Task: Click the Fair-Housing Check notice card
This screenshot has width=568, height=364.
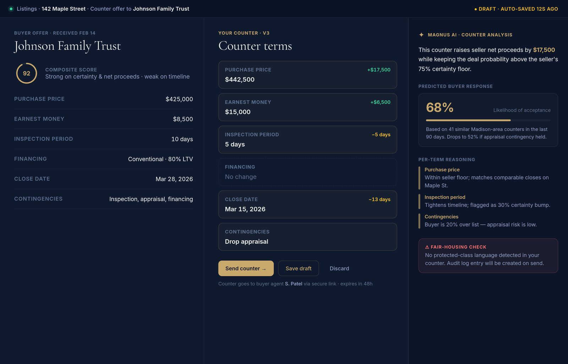Action: pyautogui.click(x=488, y=256)
